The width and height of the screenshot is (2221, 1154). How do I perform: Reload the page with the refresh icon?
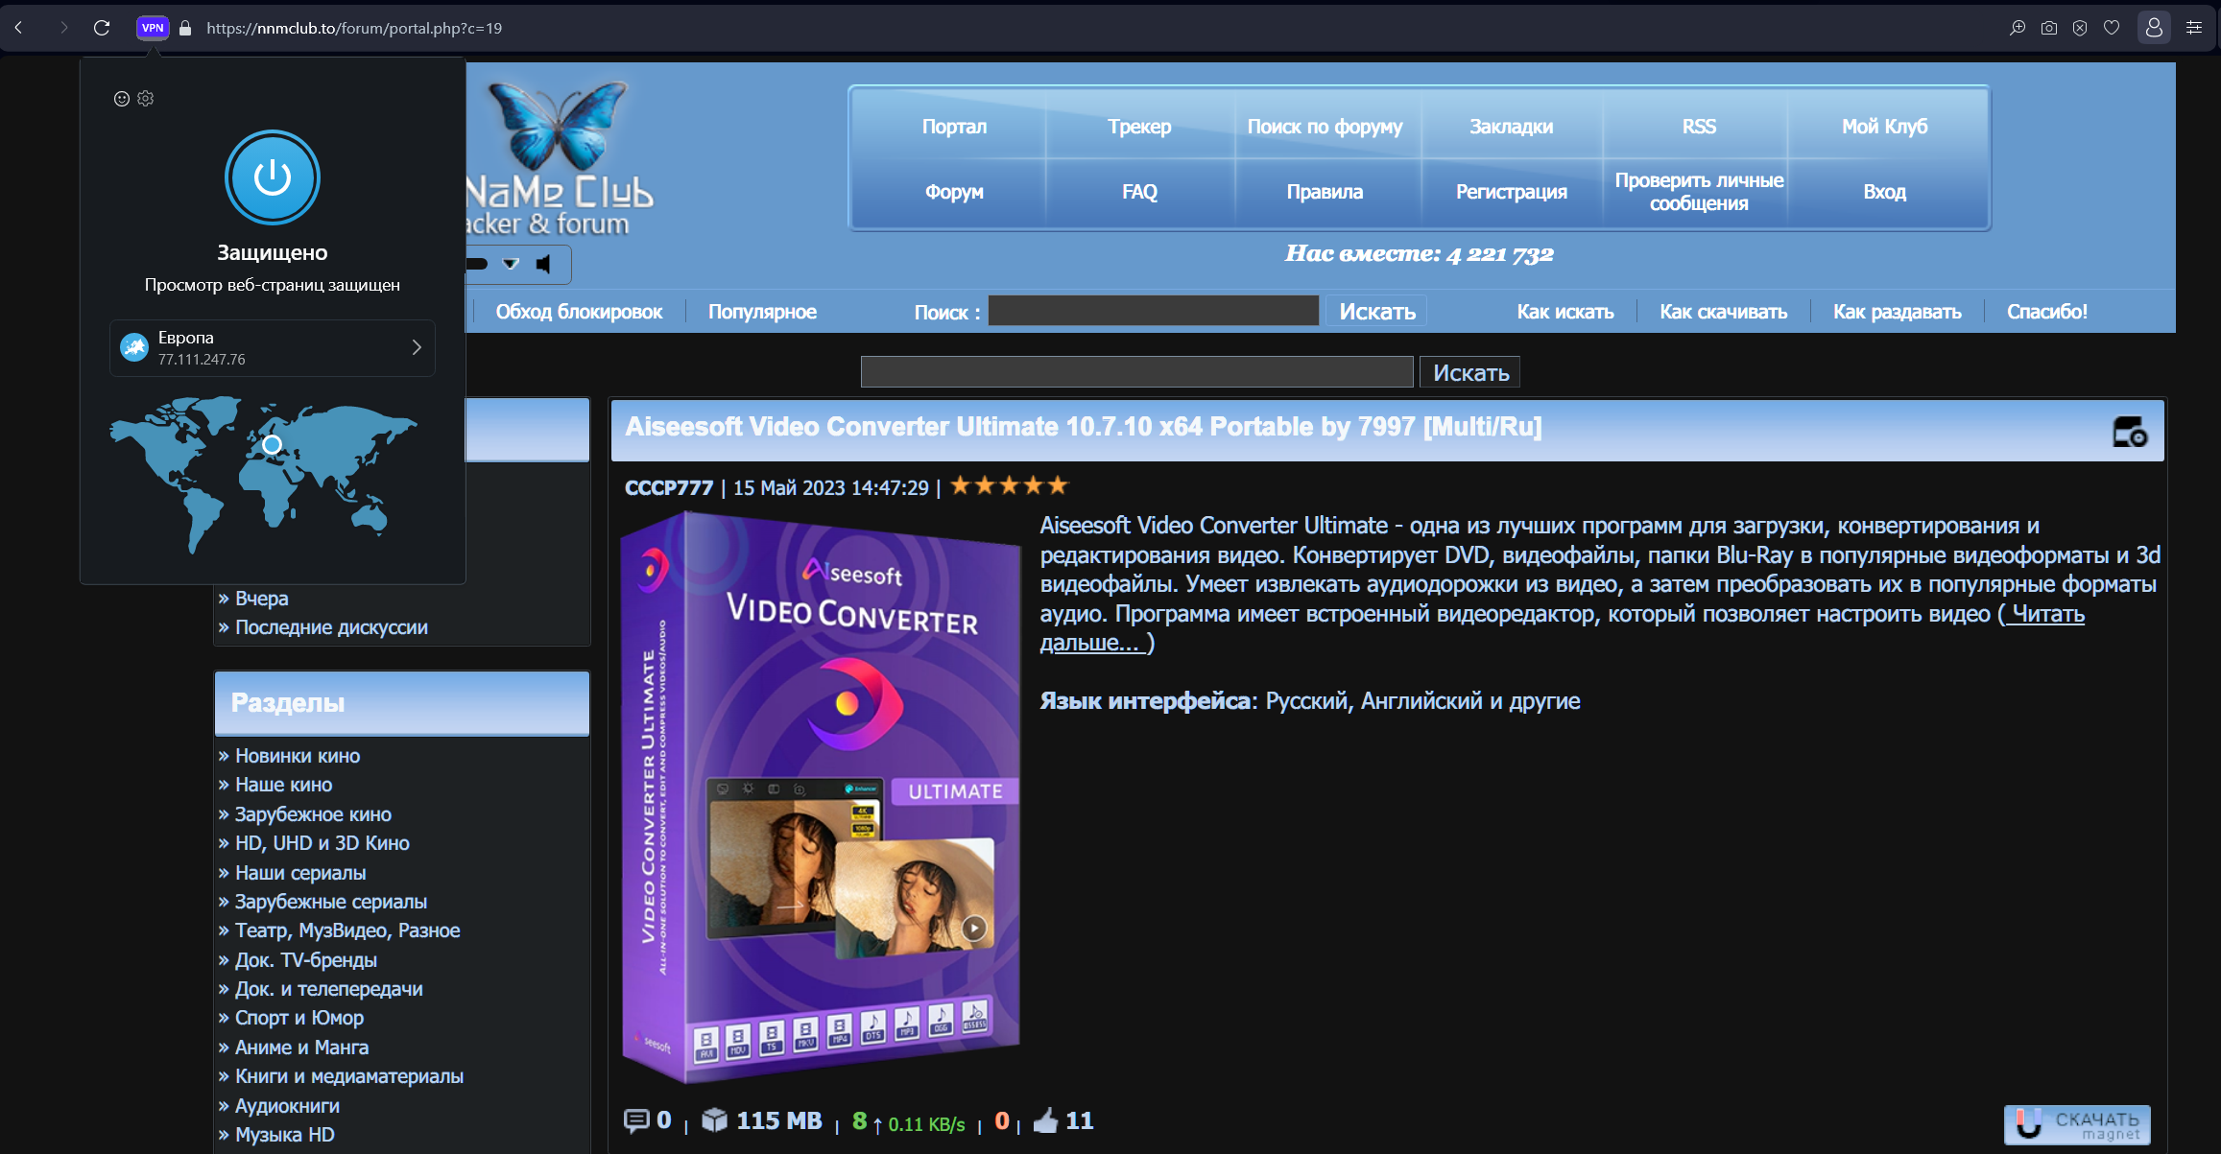[x=102, y=28]
